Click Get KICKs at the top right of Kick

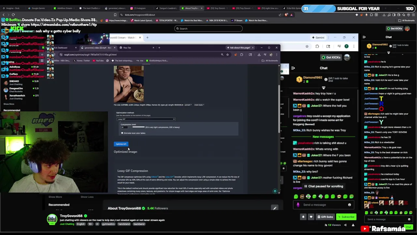pos(394,29)
